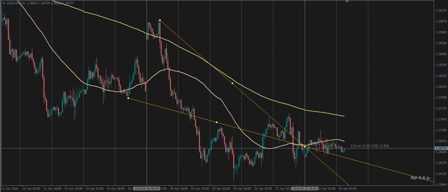Click the 14 Apr 18:00 time label
The image size is (448, 192).
pyautogui.click(x=116, y=189)
